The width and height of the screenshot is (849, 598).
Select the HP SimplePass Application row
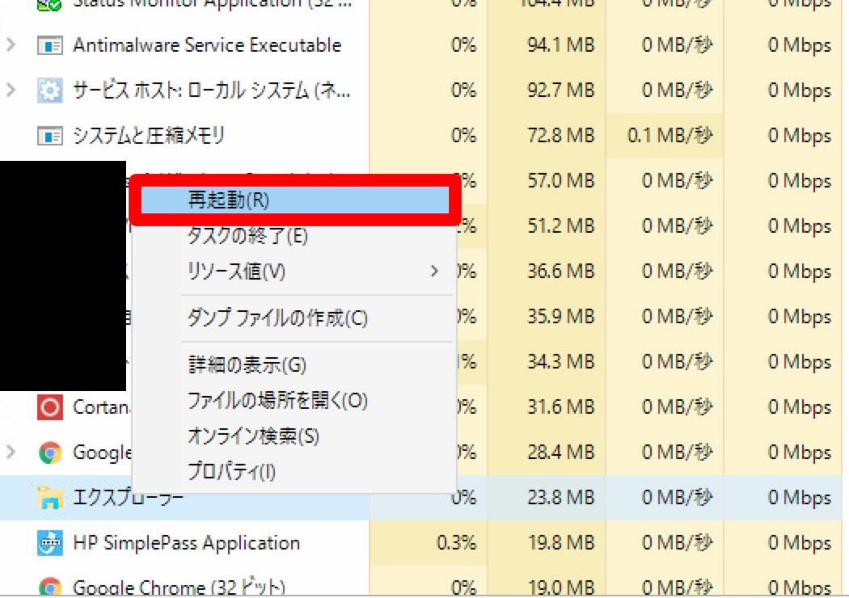point(420,543)
